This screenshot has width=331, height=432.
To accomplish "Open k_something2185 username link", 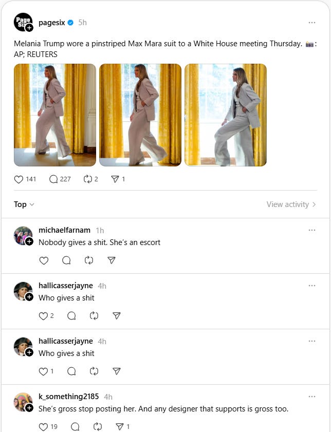I will click(69, 397).
